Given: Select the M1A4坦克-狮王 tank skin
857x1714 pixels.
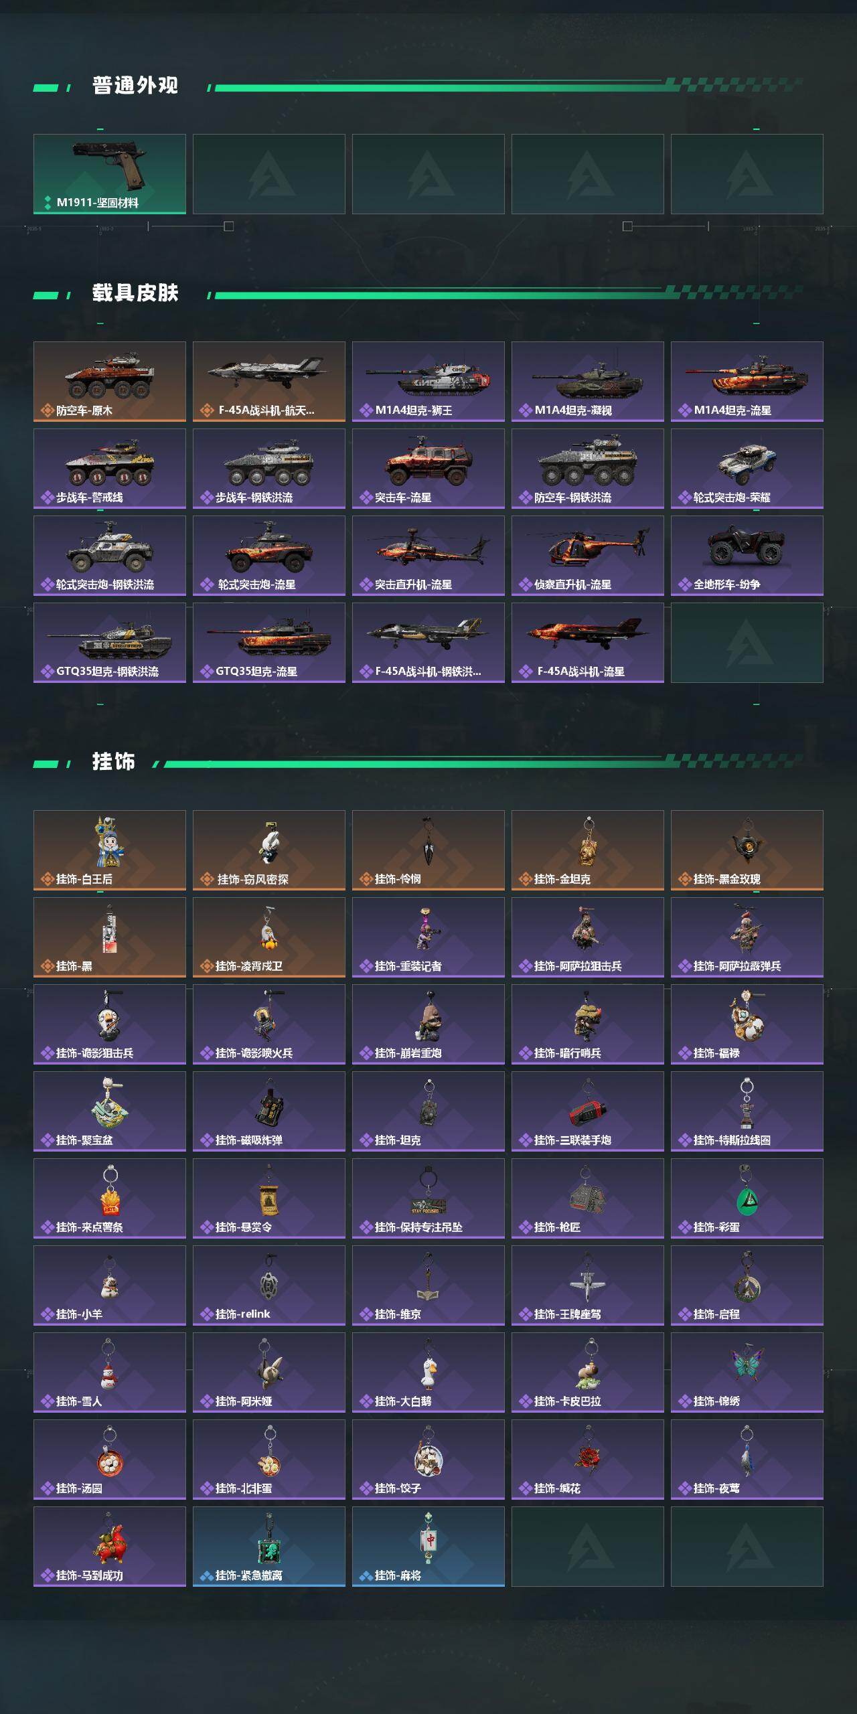Looking at the screenshot, I should click(x=428, y=382).
